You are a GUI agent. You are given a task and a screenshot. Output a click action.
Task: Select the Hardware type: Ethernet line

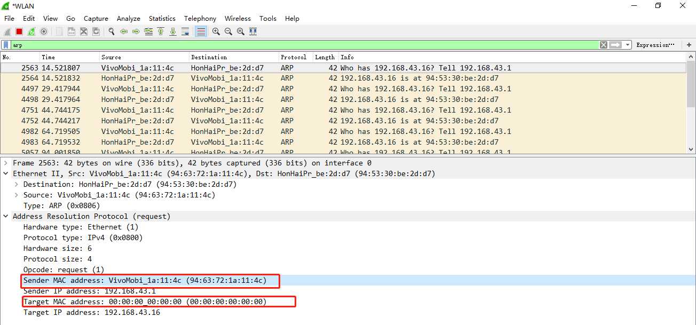[81, 227]
